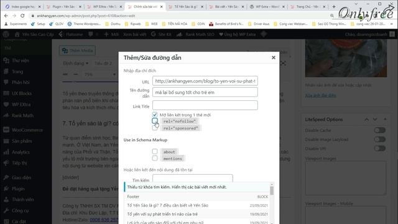Click the Link Title input field

pos(205,105)
